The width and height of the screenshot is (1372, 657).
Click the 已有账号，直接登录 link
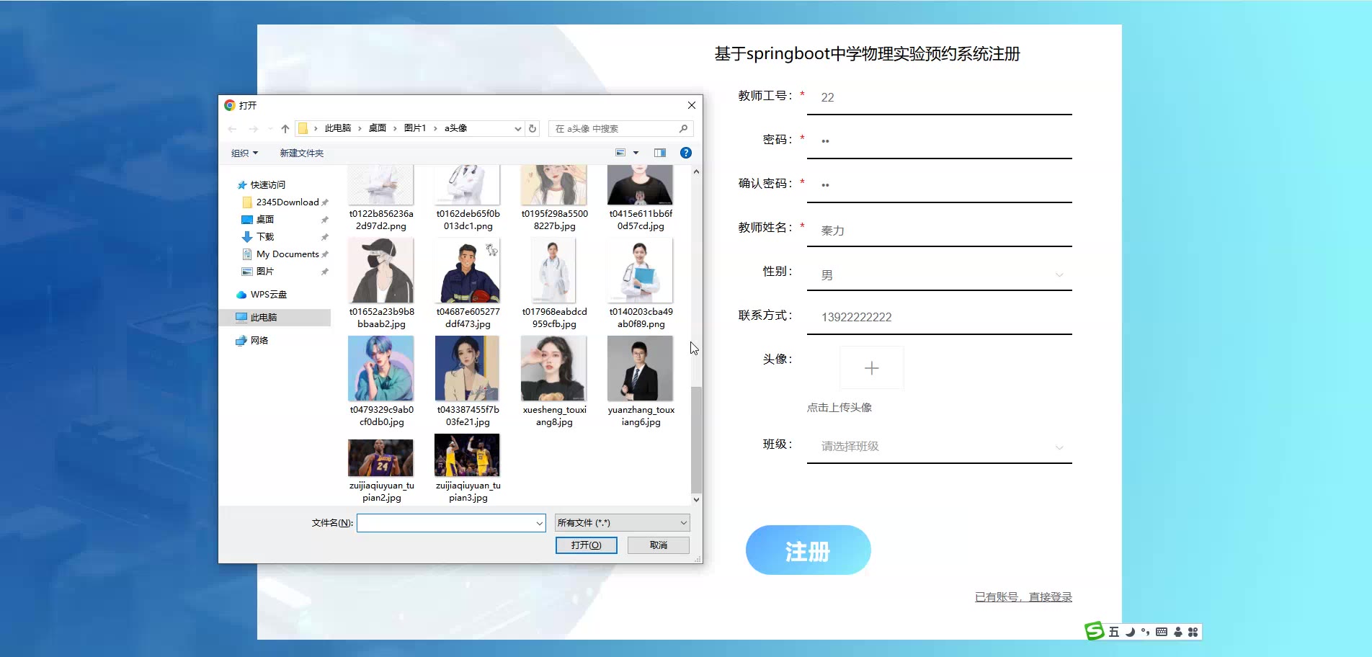(x=1023, y=597)
